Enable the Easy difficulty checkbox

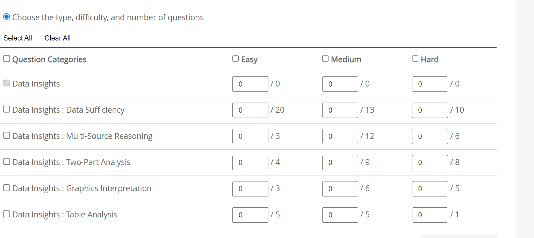235,58
